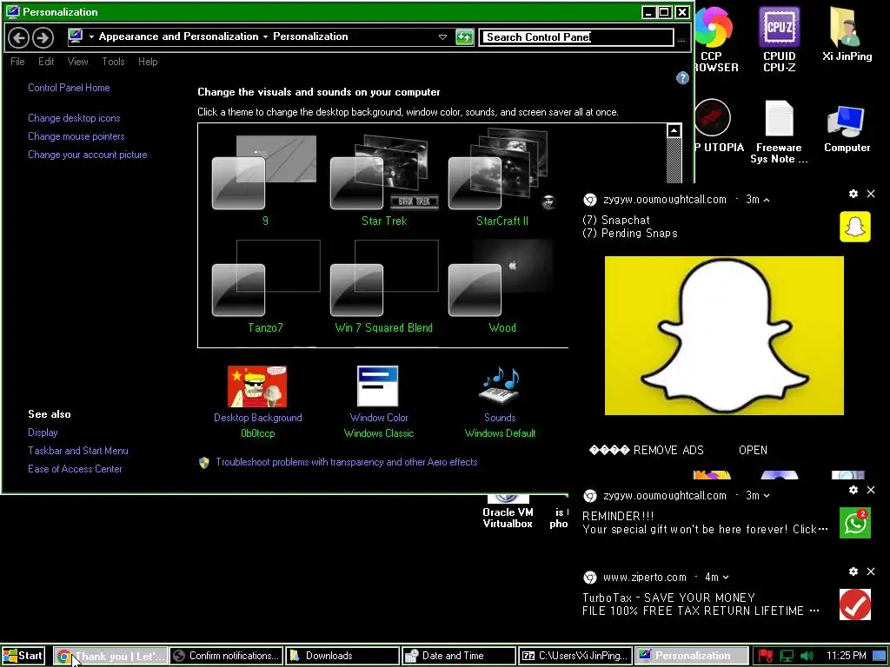The width and height of the screenshot is (890, 667).
Task: Open Taskbar and Start Menu link
Action: (x=77, y=451)
